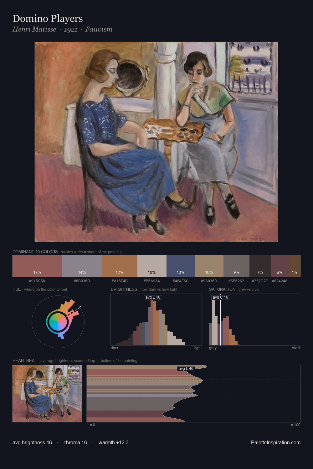The height and width of the screenshot is (469, 313).
Task: Select the 9% dark grey swatch
Action: pos(236,266)
